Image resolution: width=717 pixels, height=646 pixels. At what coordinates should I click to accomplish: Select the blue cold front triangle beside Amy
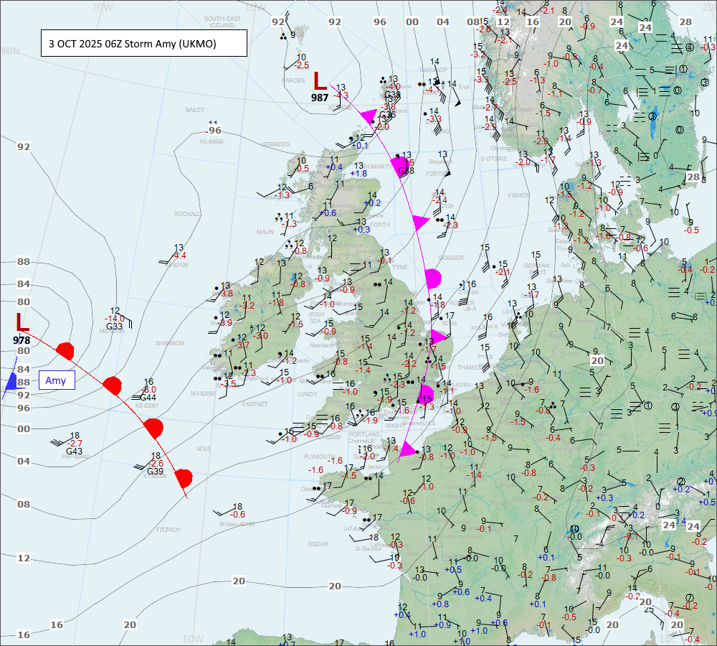pos(11,382)
